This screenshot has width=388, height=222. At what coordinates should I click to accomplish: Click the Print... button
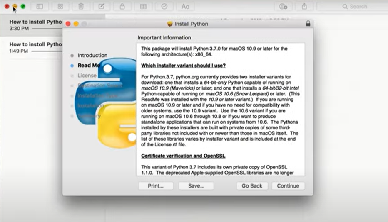(x=156, y=186)
